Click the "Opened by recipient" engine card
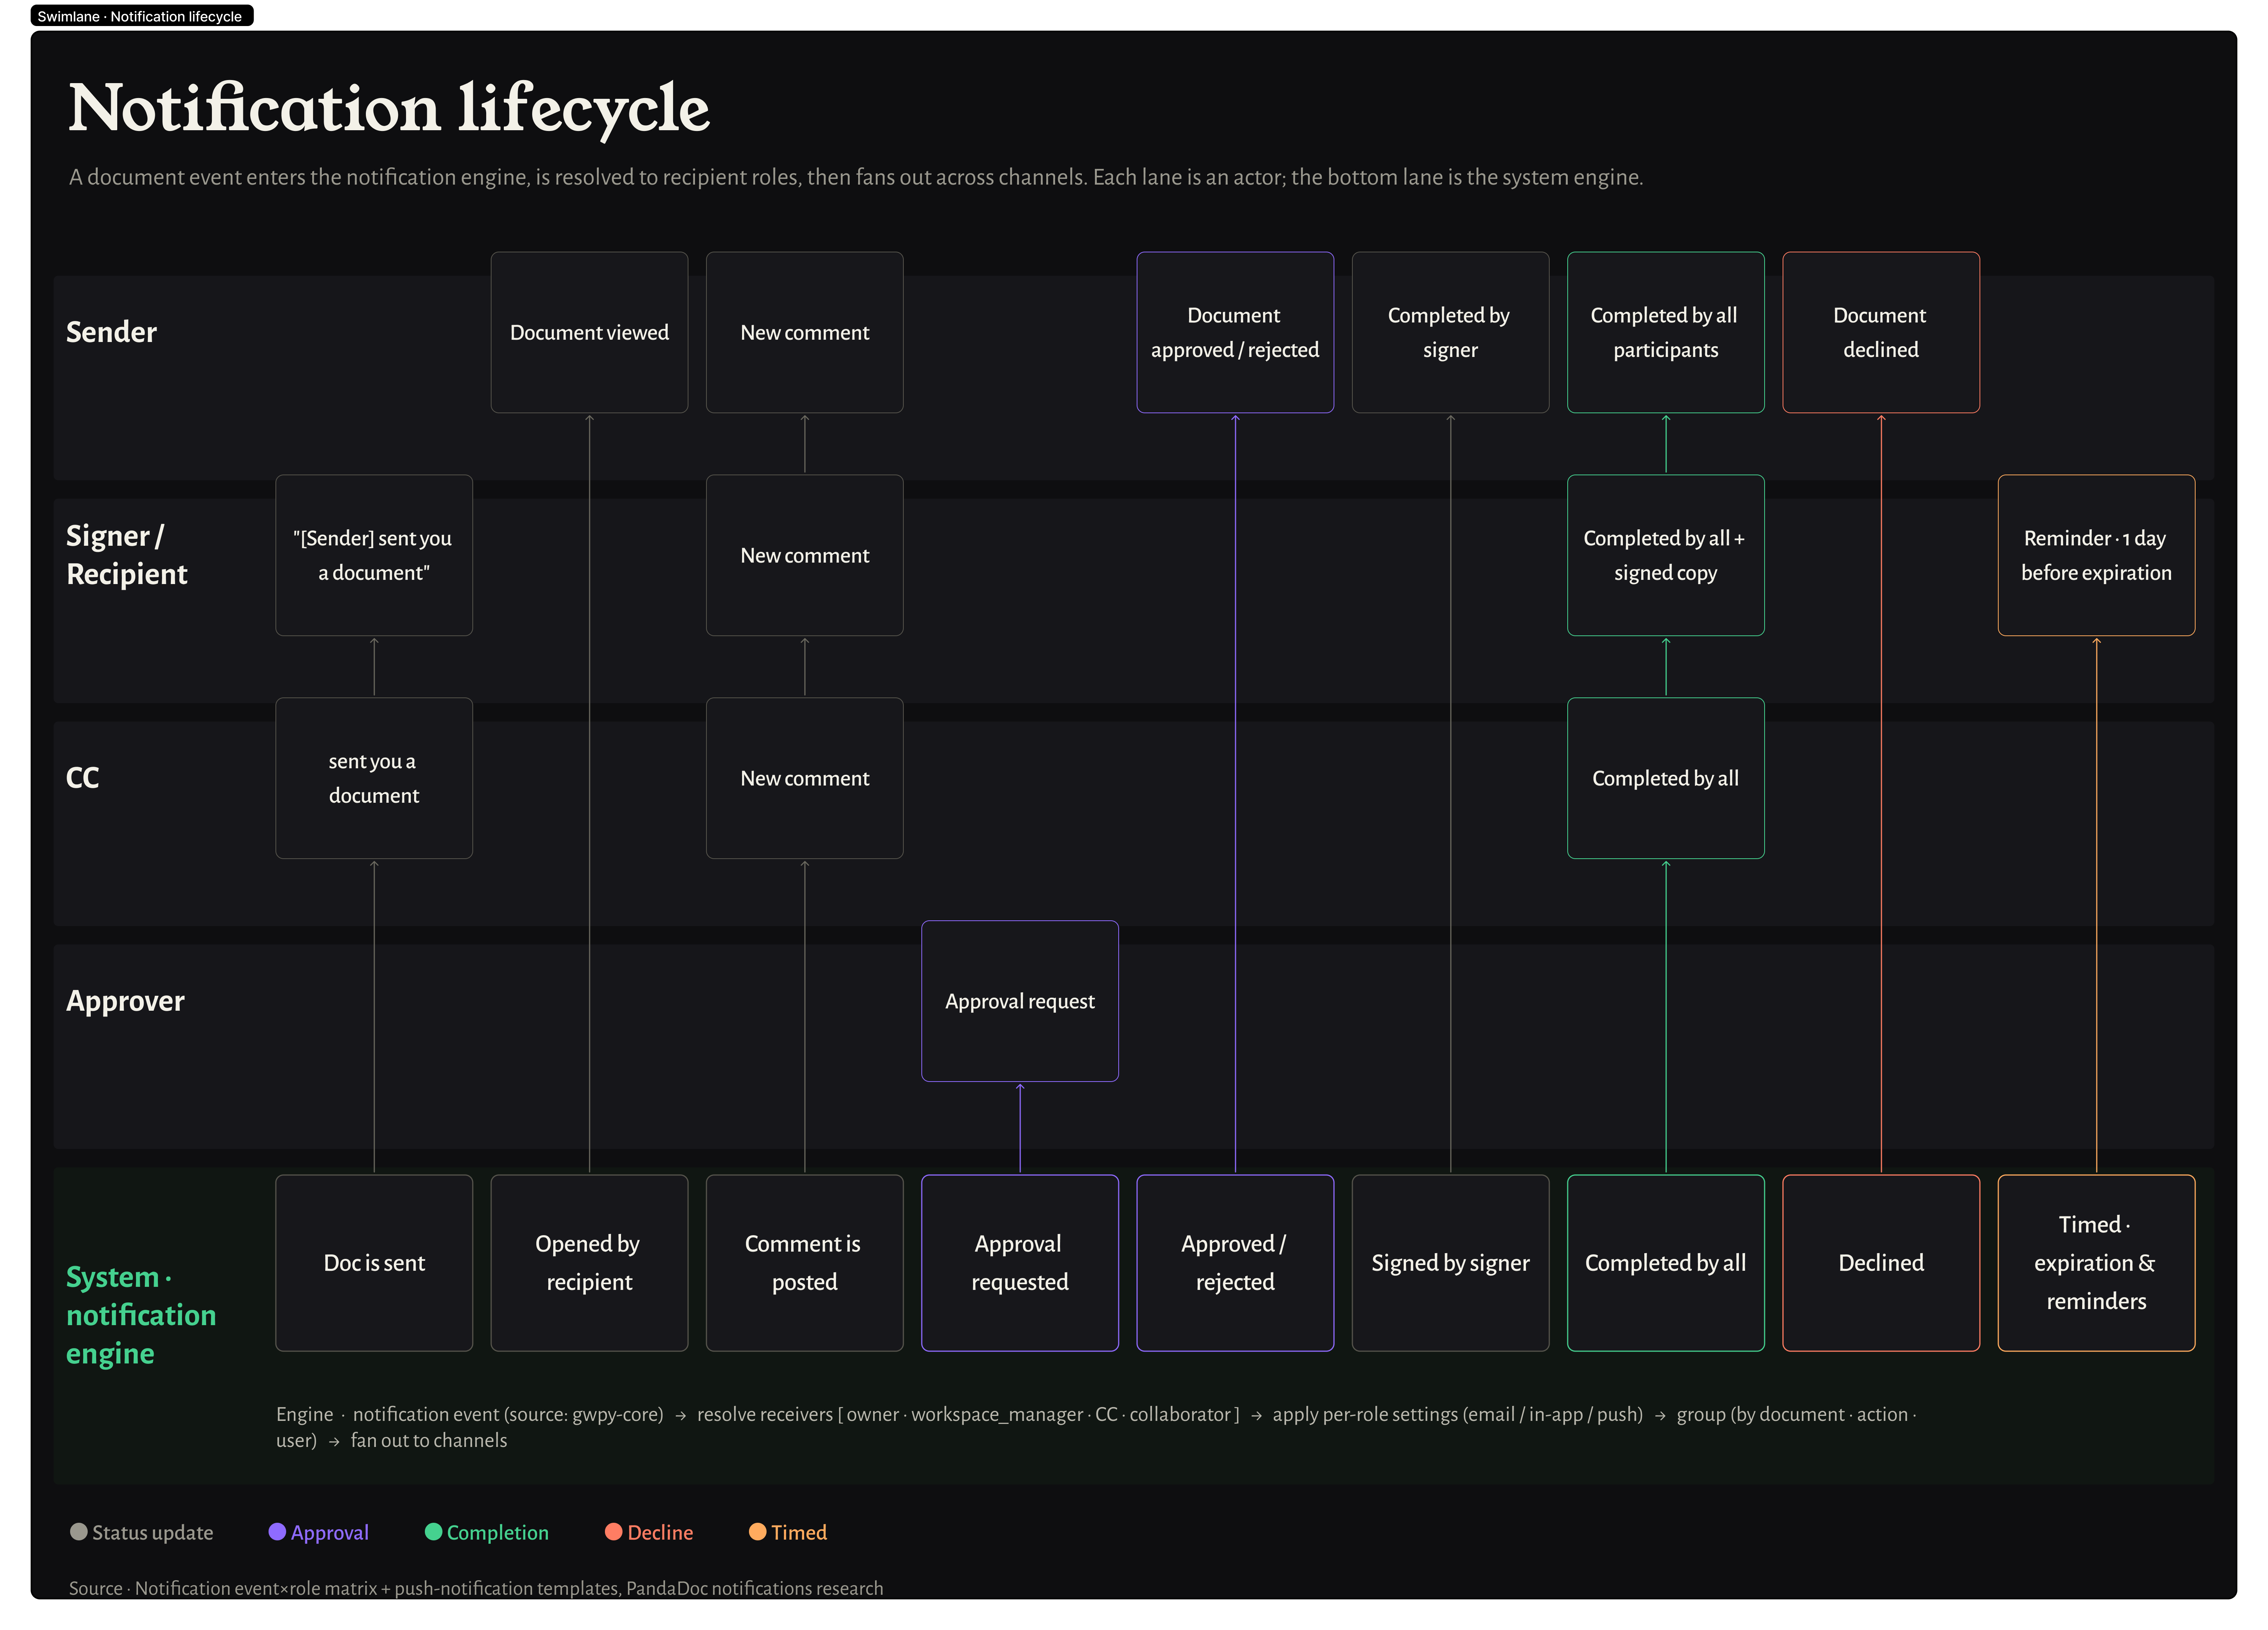This screenshot has height=1630, width=2268. point(589,1262)
